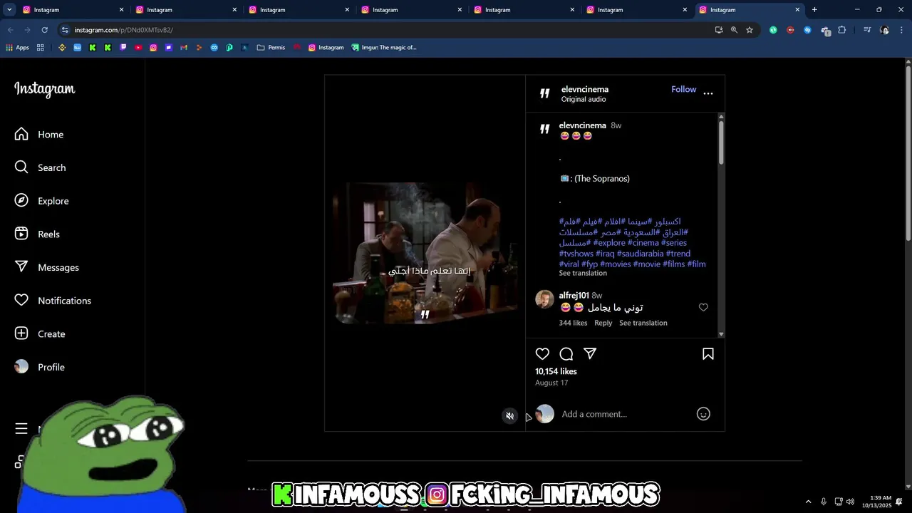Click alfrej101's profile picture
This screenshot has height=513, width=912.
click(x=544, y=299)
